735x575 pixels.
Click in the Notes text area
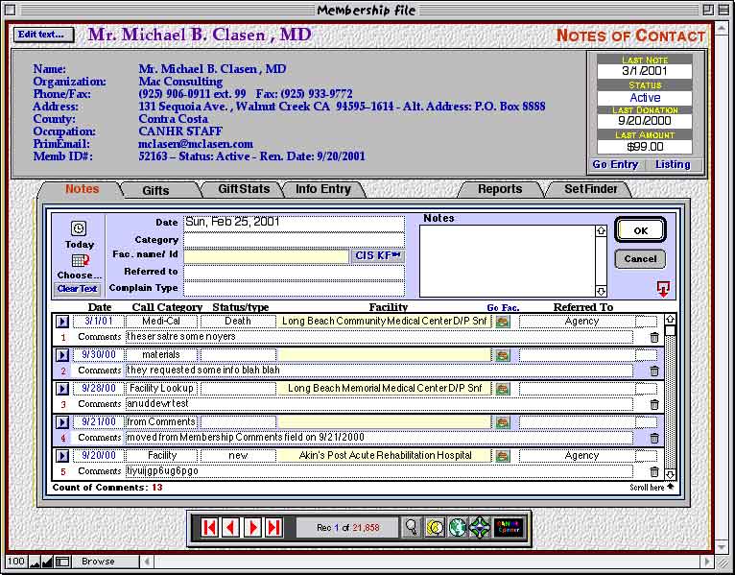pyautogui.click(x=508, y=261)
